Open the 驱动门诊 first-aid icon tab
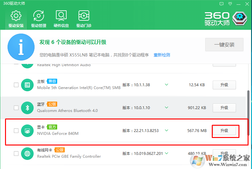252x169 pixels. [x=84, y=19]
